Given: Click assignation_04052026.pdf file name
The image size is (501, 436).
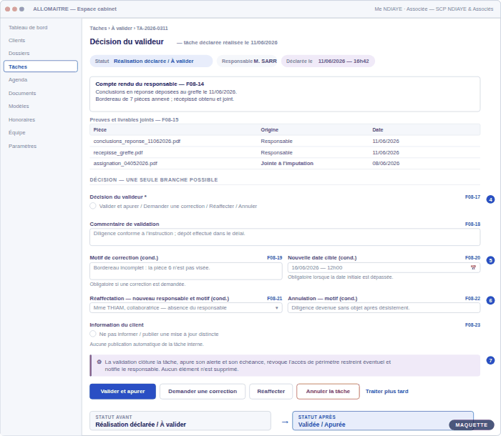Looking at the screenshot, I should pos(125,163).
